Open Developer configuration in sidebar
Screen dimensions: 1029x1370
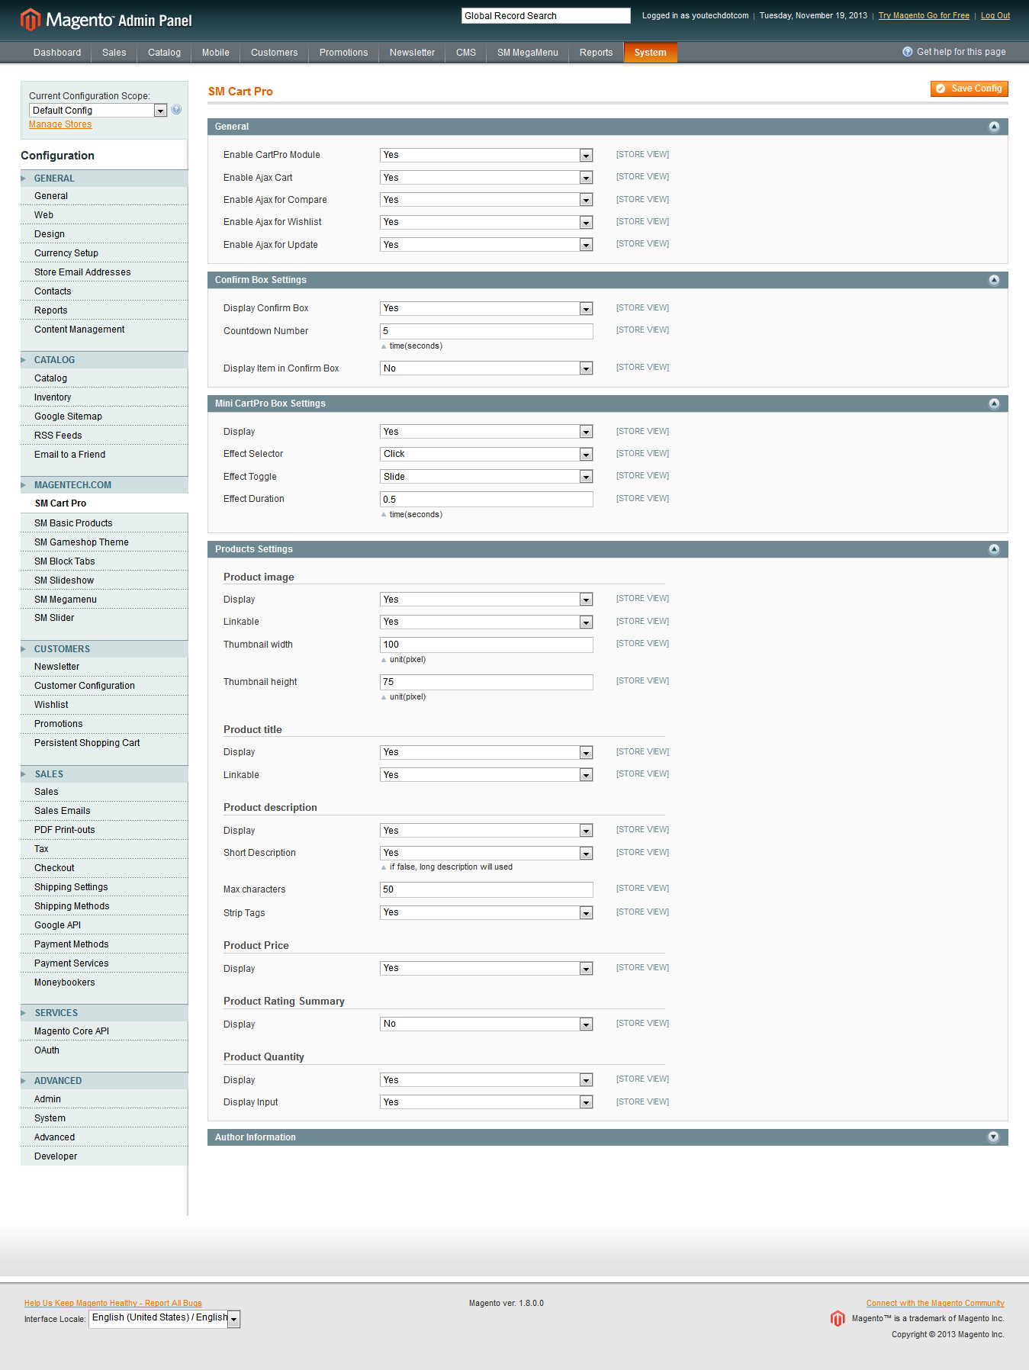pyautogui.click(x=56, y=1156)
